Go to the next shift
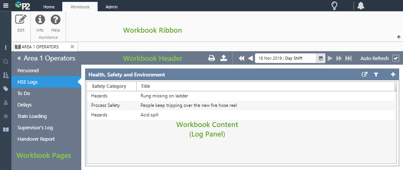This screenshot has height=170, width=403. point(330,59)
